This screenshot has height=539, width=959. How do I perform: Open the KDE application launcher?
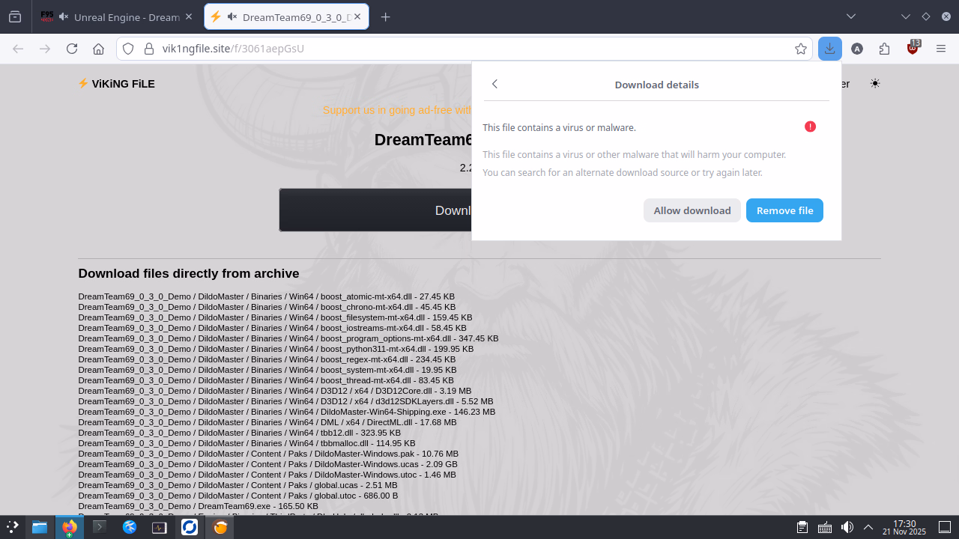pos(13,527)
